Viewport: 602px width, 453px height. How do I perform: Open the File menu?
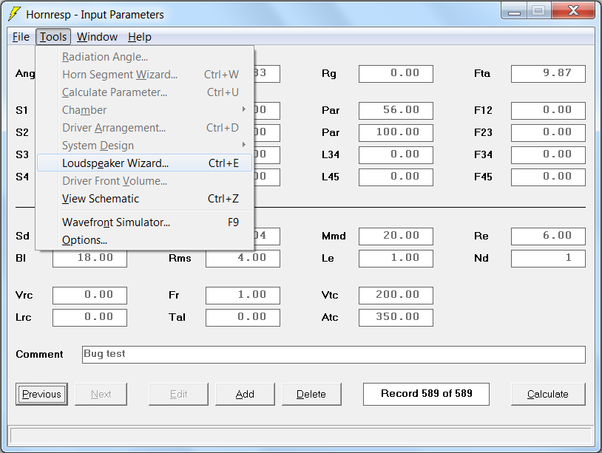(x=21, y=37)
